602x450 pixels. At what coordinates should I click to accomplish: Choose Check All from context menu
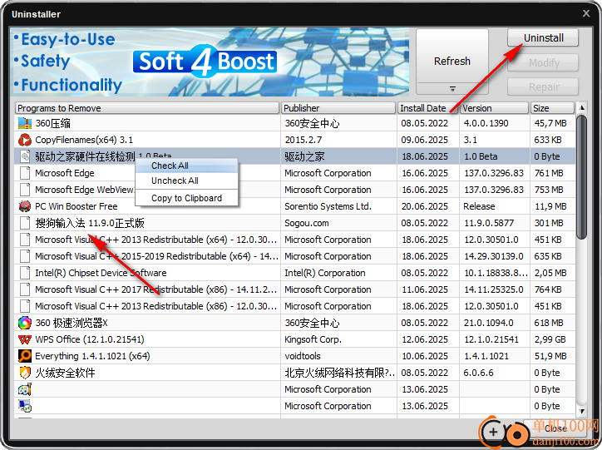click(x=186, y=166)
